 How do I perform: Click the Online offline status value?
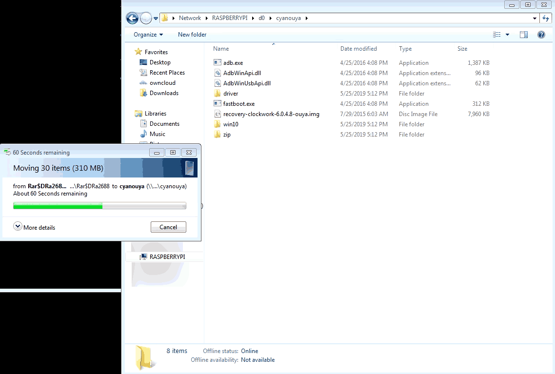tap(250, 351)
